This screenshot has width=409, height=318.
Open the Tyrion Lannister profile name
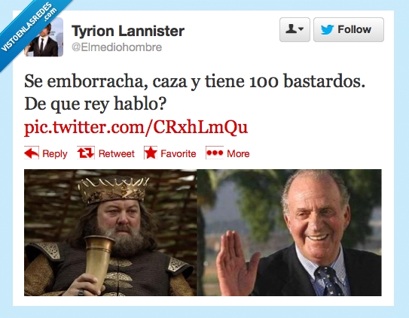[128, 31]
